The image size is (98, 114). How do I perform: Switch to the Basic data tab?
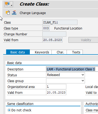[x=18, y=52]
